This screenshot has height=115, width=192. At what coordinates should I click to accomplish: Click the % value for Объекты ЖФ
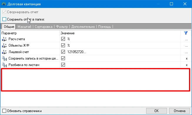[69, 45]
